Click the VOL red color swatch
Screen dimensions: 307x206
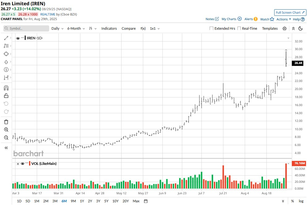point(30,163)
